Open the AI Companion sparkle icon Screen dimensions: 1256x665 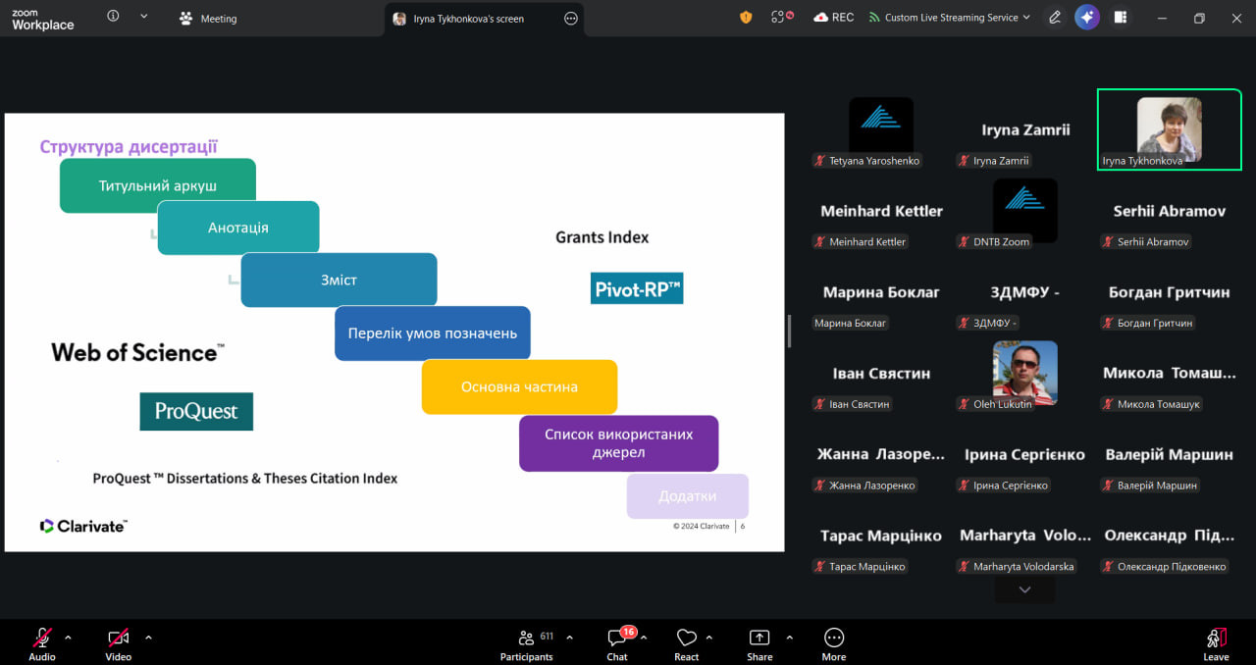click(x=1086, y=18)
